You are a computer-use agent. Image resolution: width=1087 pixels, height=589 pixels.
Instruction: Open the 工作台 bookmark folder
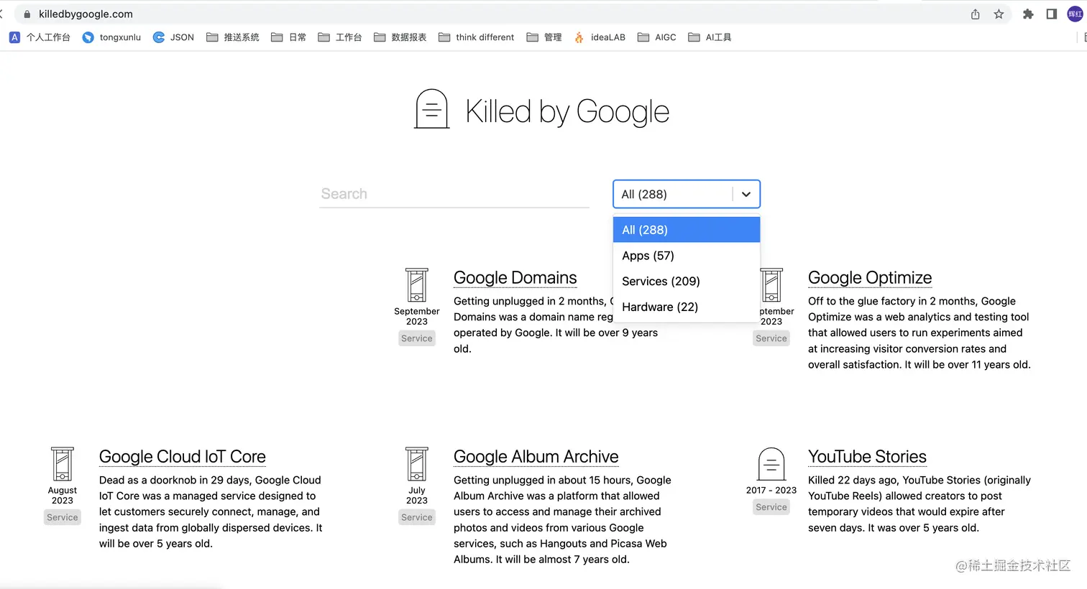pyautogui.click(x=339, y=37)
